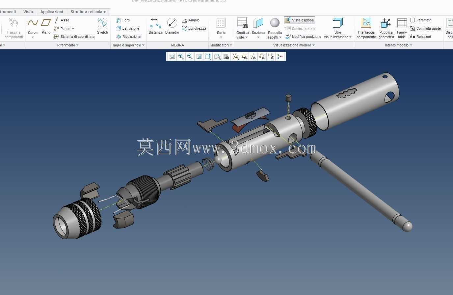Click Sistema di coordinate tool

(74, 37)
